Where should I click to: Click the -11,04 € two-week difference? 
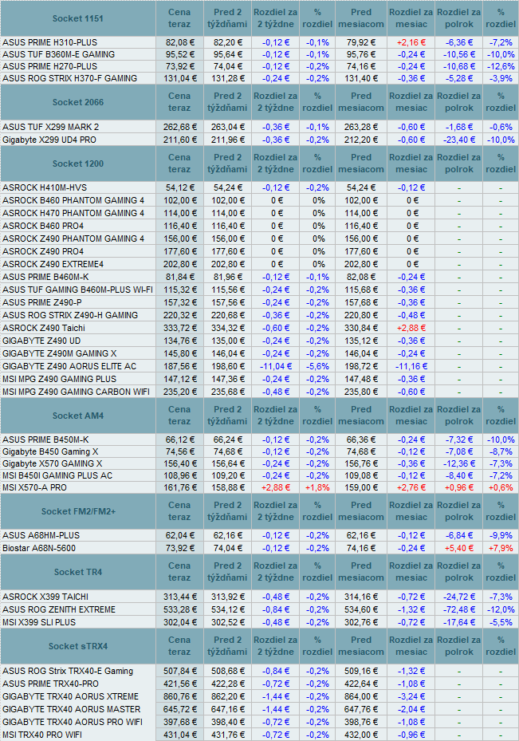click(276, 366)
